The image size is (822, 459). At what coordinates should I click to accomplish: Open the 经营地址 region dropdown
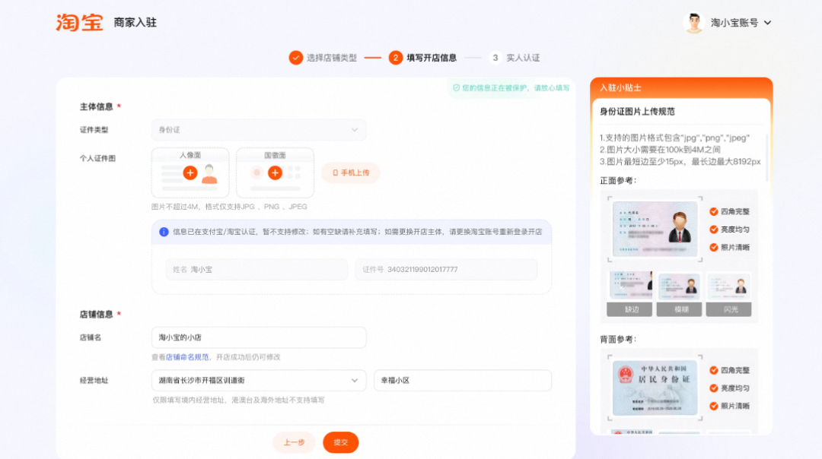tap(259, 380)
